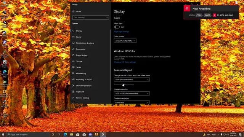Select the Shared experiences icon
The image size is (244, 137).
pos(73,85)
